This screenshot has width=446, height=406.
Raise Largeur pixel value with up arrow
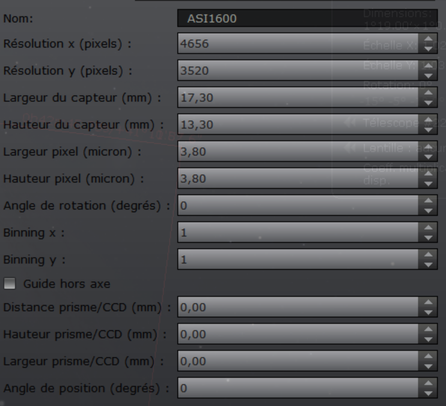coord(428,147)
